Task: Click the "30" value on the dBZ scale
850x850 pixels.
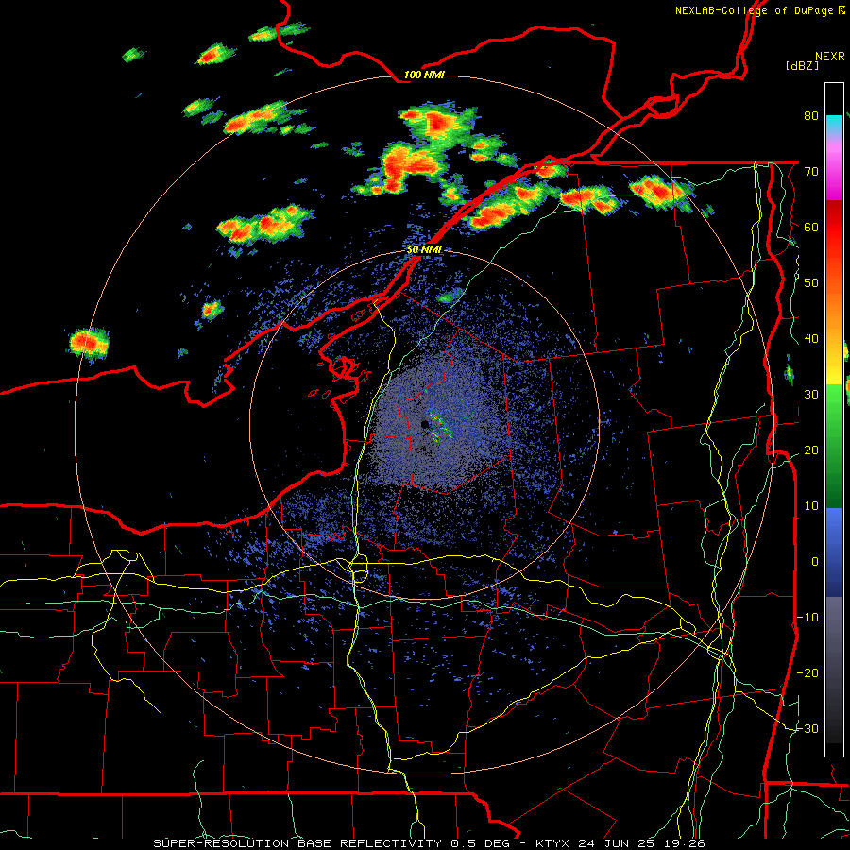Action: coord(811,394)
